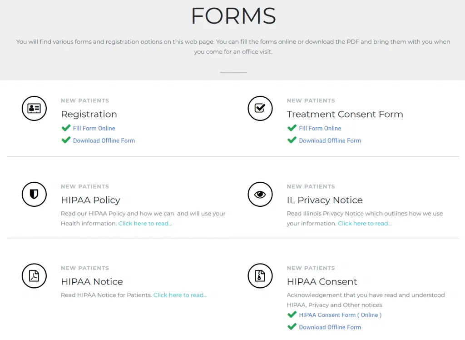Click the Treatment Consent checkmark circle icon
Image resolution: width=465 pixels, height=340 pixels.
coord(260,108)
